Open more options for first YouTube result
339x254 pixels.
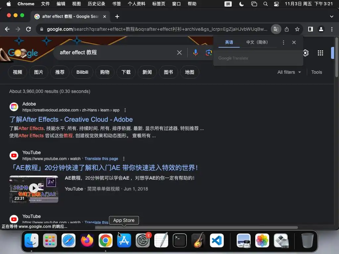(x=124, y=159)
